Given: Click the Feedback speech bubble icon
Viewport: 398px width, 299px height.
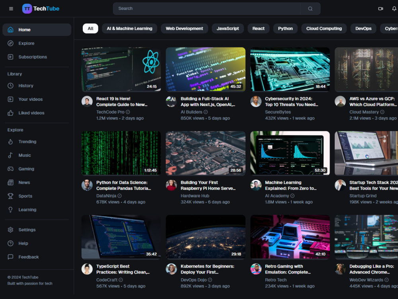Looking at the screenshot, I should click(10, 257).
